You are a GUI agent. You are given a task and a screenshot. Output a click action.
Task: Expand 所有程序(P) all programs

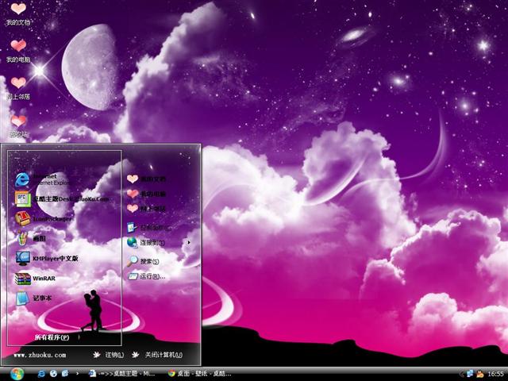coord(52,337)
